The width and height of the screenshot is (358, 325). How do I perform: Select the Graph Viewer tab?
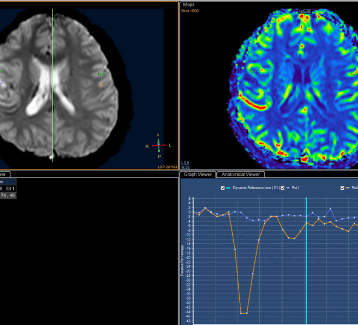coord(197,174)
